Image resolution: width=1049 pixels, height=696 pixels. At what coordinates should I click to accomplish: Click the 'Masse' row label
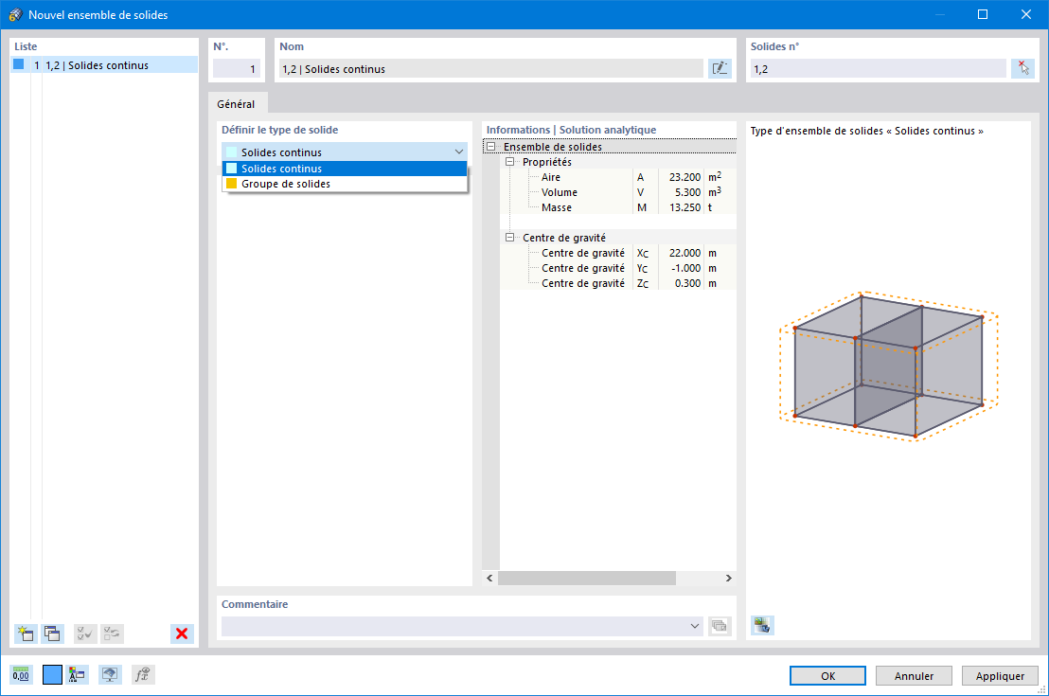557,207
